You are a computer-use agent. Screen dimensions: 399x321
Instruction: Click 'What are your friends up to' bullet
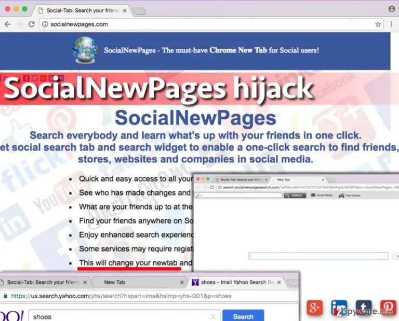[136, 207]
